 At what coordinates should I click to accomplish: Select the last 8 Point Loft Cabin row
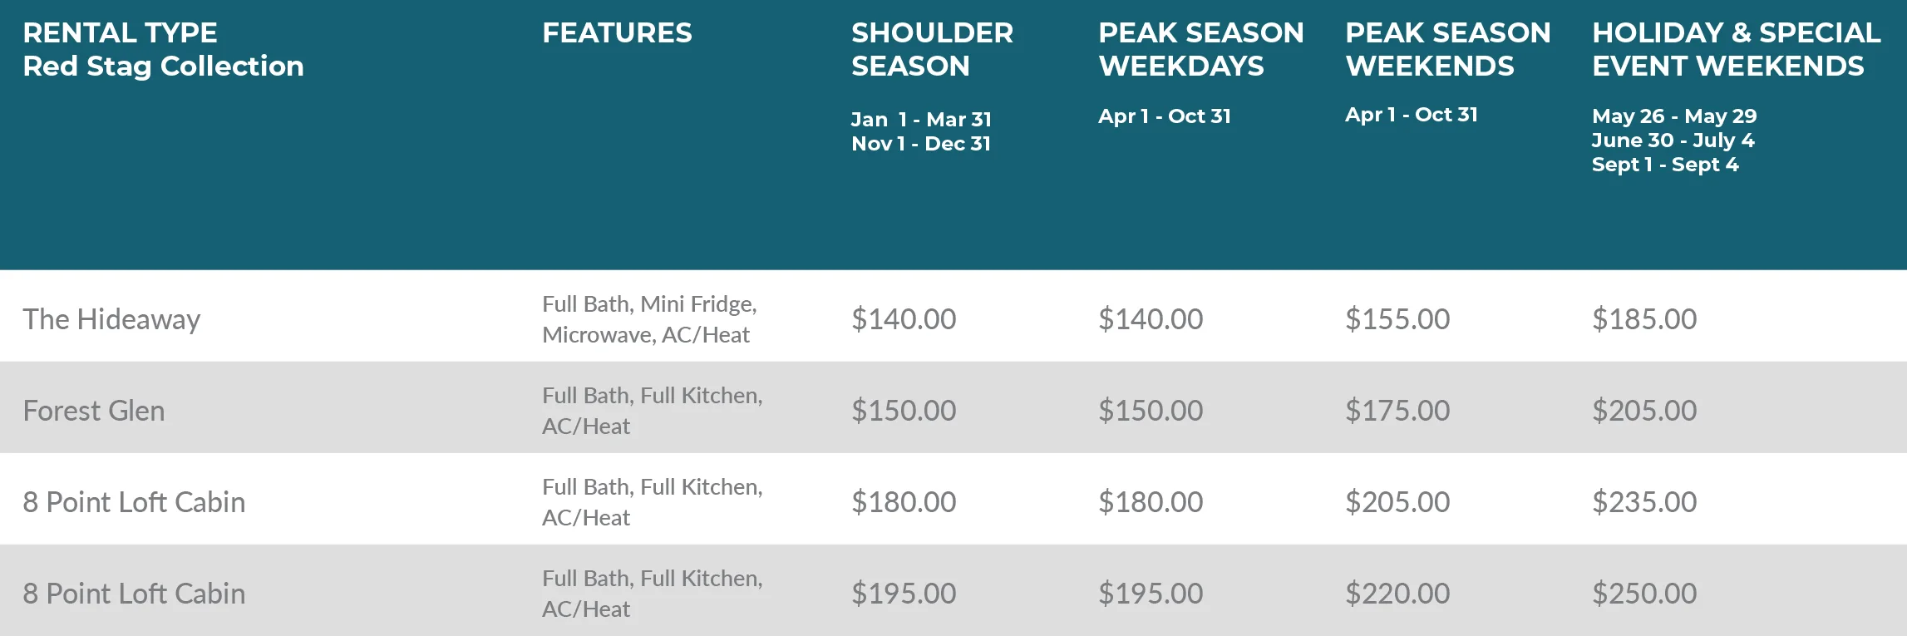(x=953, y=590)
